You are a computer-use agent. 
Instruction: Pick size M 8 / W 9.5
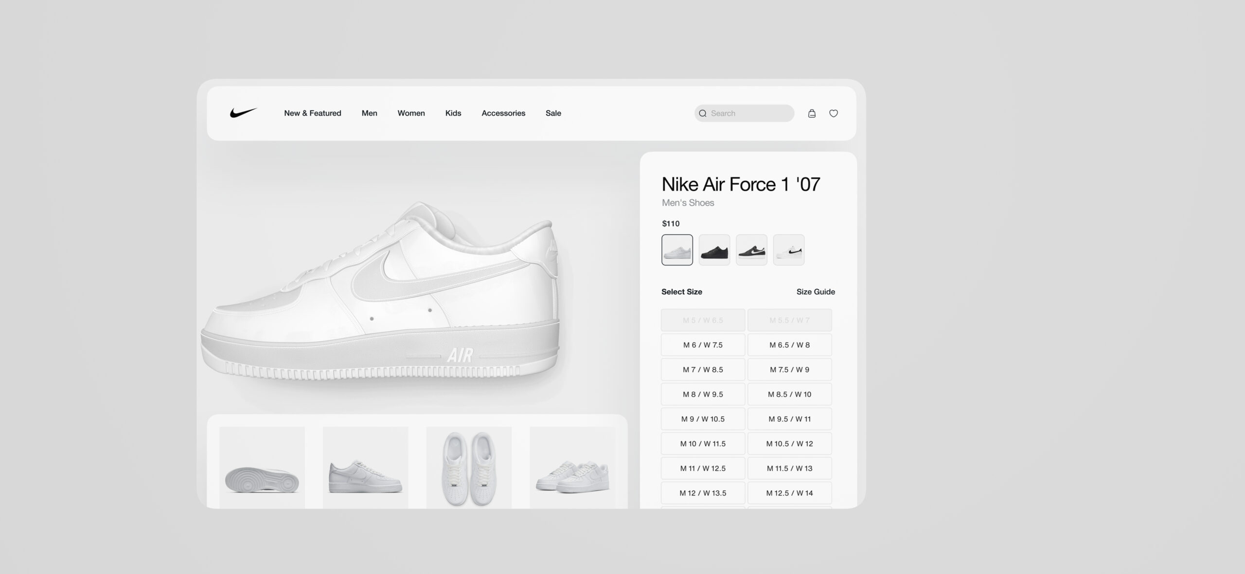click(x=703, y=394)
